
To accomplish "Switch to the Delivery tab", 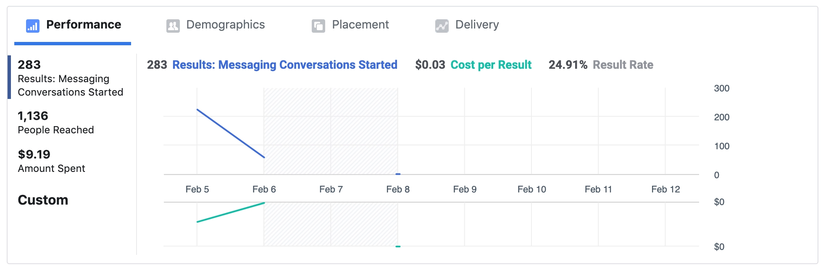I will click(x=467, y=25).
